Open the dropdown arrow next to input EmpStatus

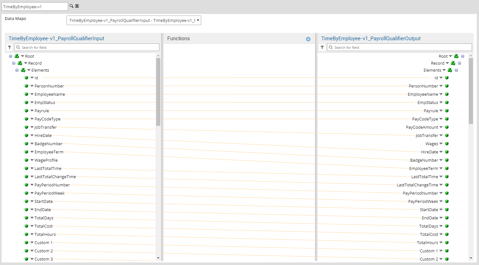tap(32, 102)
